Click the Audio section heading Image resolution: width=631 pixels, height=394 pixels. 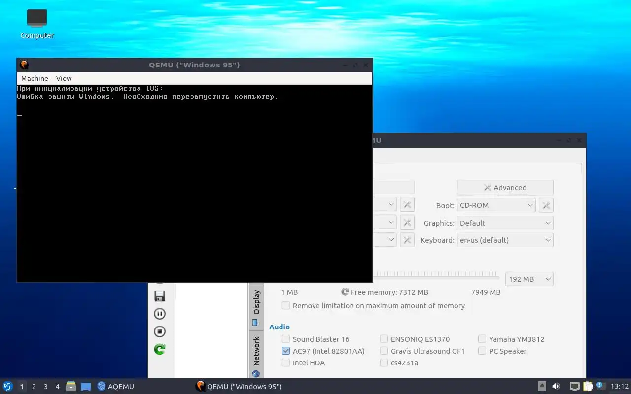click(x=280, y=327)
